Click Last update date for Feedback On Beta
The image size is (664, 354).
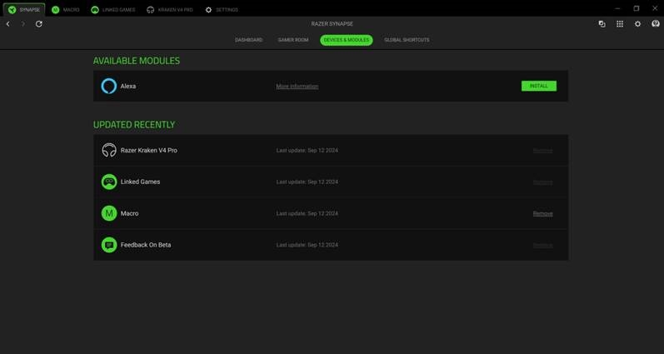click(x=307, y=245)
